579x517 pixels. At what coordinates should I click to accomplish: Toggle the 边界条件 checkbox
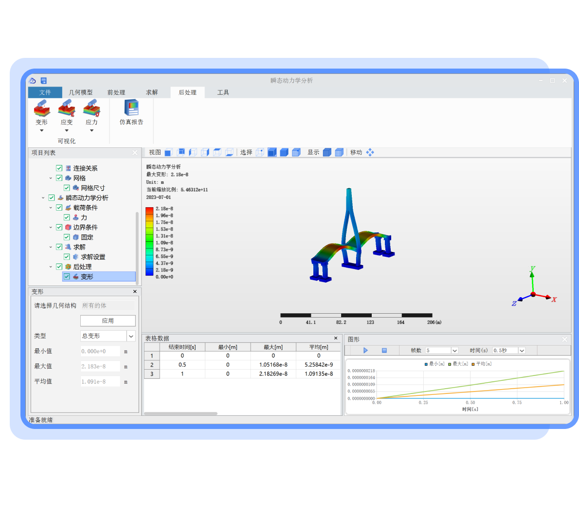pyautogui.click(x=59, y=227)
